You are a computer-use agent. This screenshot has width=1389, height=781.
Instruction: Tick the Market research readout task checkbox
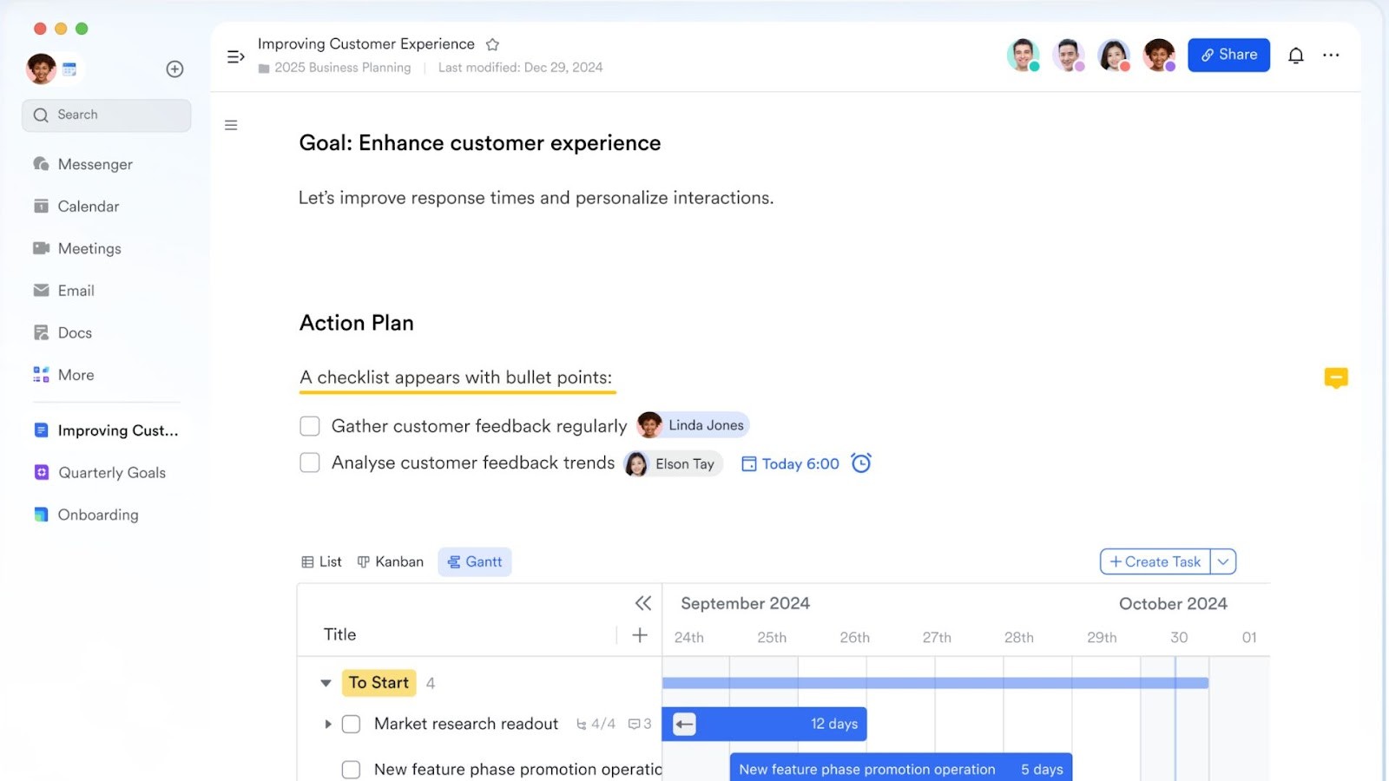(x=351, y=724)
